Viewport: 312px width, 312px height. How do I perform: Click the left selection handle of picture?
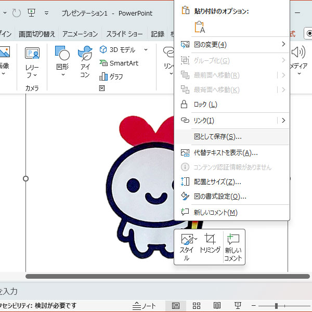[x=25, y=178]
